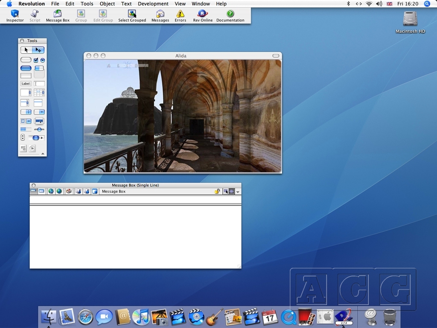
Task: Choose the option menu popup object
Action: click(26, 112)
